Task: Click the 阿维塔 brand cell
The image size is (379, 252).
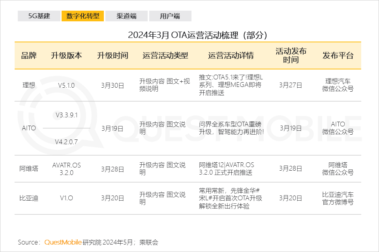Action: click(29, 169)
